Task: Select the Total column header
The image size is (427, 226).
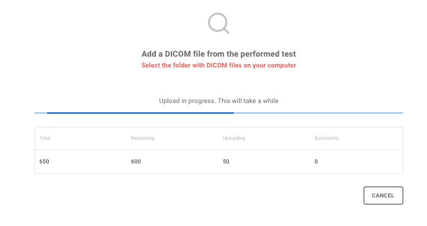Action: tap(45, 138)
